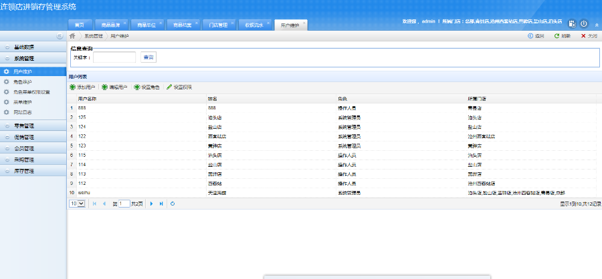Jump to the last page of the user list
602x279 pixels.
pos(161,203)
